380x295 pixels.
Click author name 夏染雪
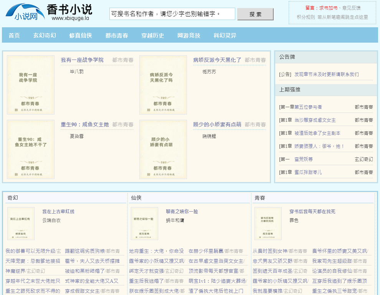[x=77, y=136]
